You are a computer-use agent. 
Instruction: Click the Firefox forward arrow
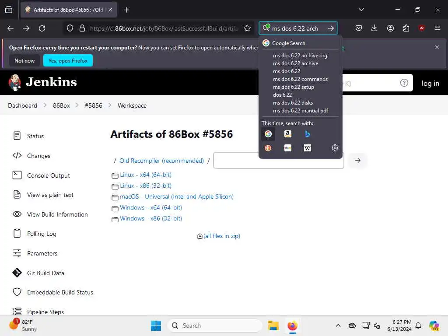coord(26,28)
